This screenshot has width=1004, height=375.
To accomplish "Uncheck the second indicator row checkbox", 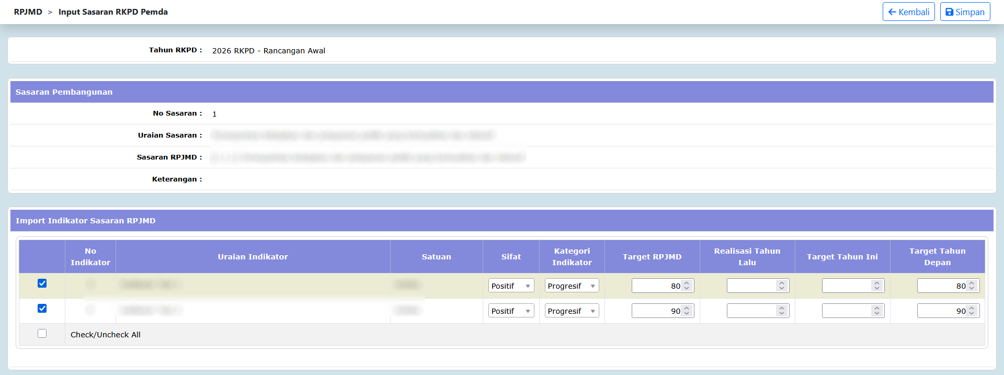I will click(42, 309).
